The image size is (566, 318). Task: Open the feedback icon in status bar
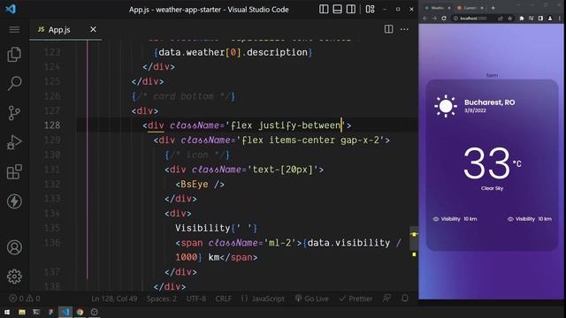[x=386, y=299]
